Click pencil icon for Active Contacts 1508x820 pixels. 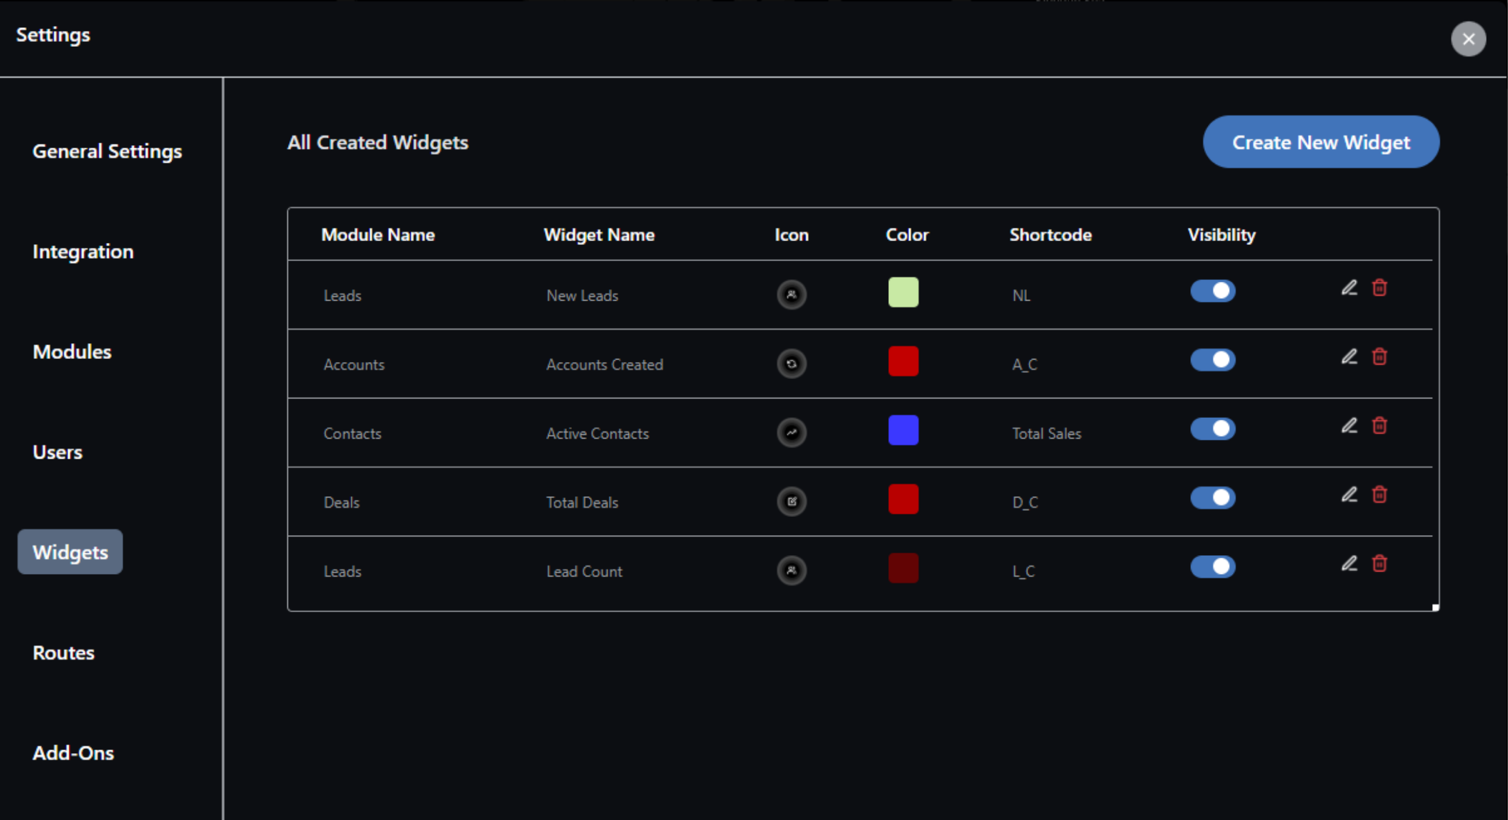(1349, 426)
